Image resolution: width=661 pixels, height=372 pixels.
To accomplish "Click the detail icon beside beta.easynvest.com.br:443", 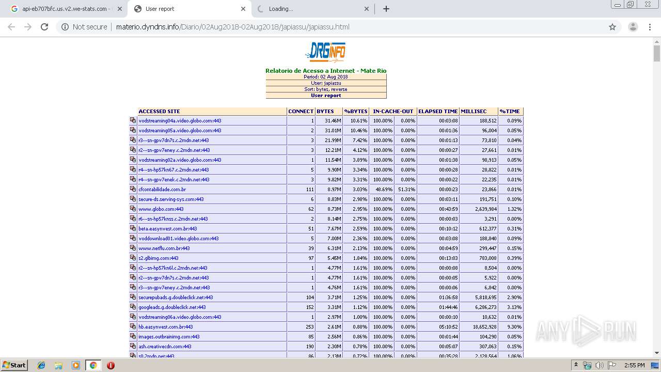I will point(133,228).
